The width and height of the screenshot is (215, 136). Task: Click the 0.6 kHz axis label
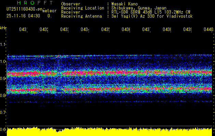(3, 129)
